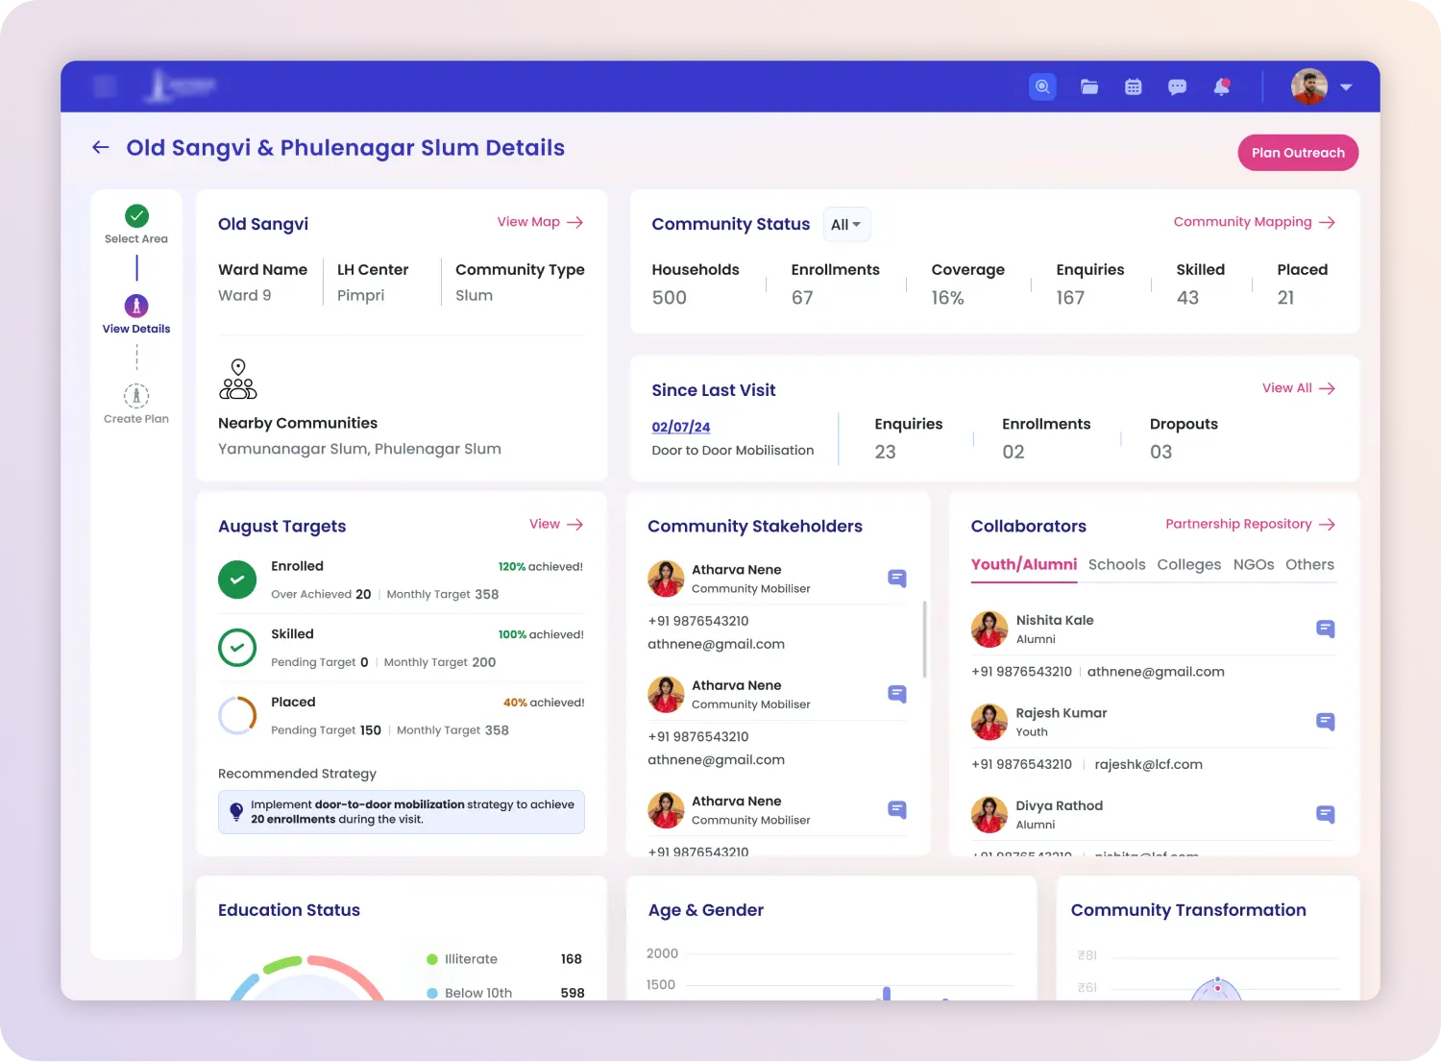Open the chat messages icon in header
Image resolution: width=1441 pixels, height=1062 pixels.
1177,86
